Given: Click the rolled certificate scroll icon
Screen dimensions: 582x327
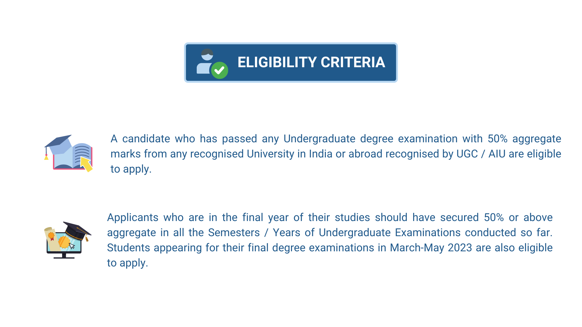Looking at the screenshot, I should [x=52, y=239].
